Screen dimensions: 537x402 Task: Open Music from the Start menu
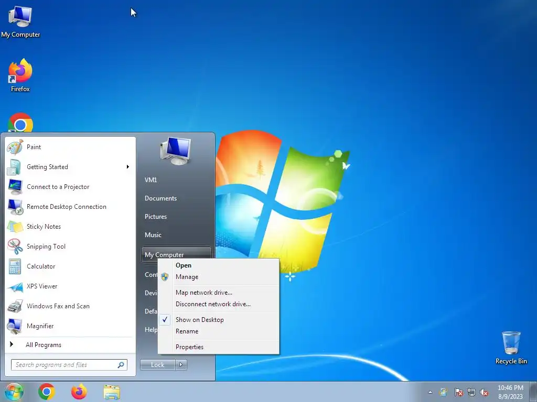coord(153,235)
